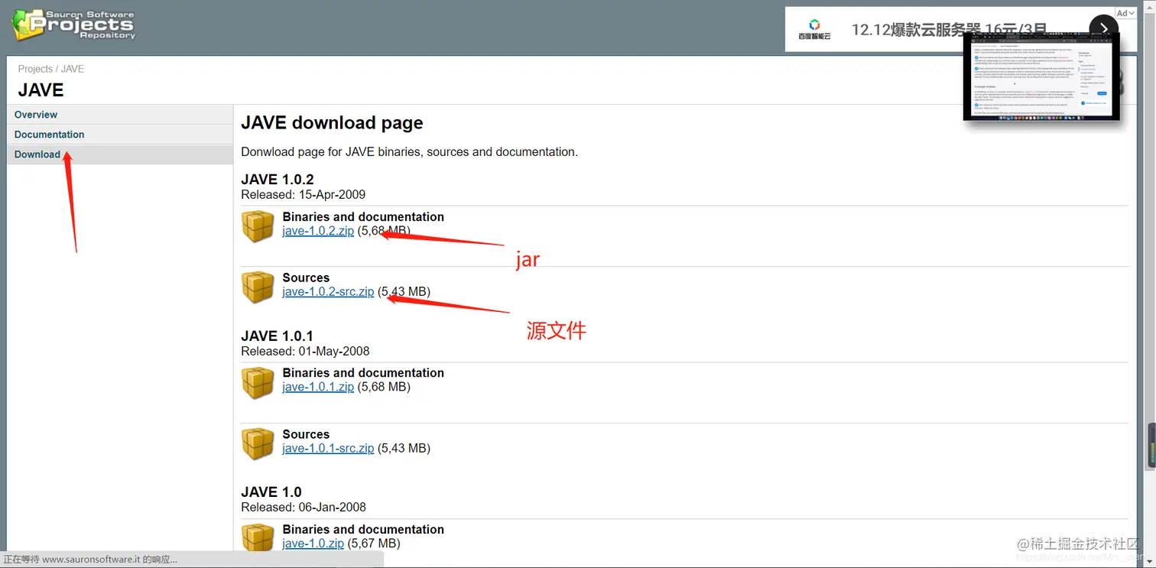Download jave-1.0.2.zip binaries
Viewport: 1156px width, 568px height.
tap(318, 231)
